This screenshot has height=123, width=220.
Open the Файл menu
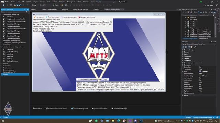pyautogui.click(x=7, y=2)
